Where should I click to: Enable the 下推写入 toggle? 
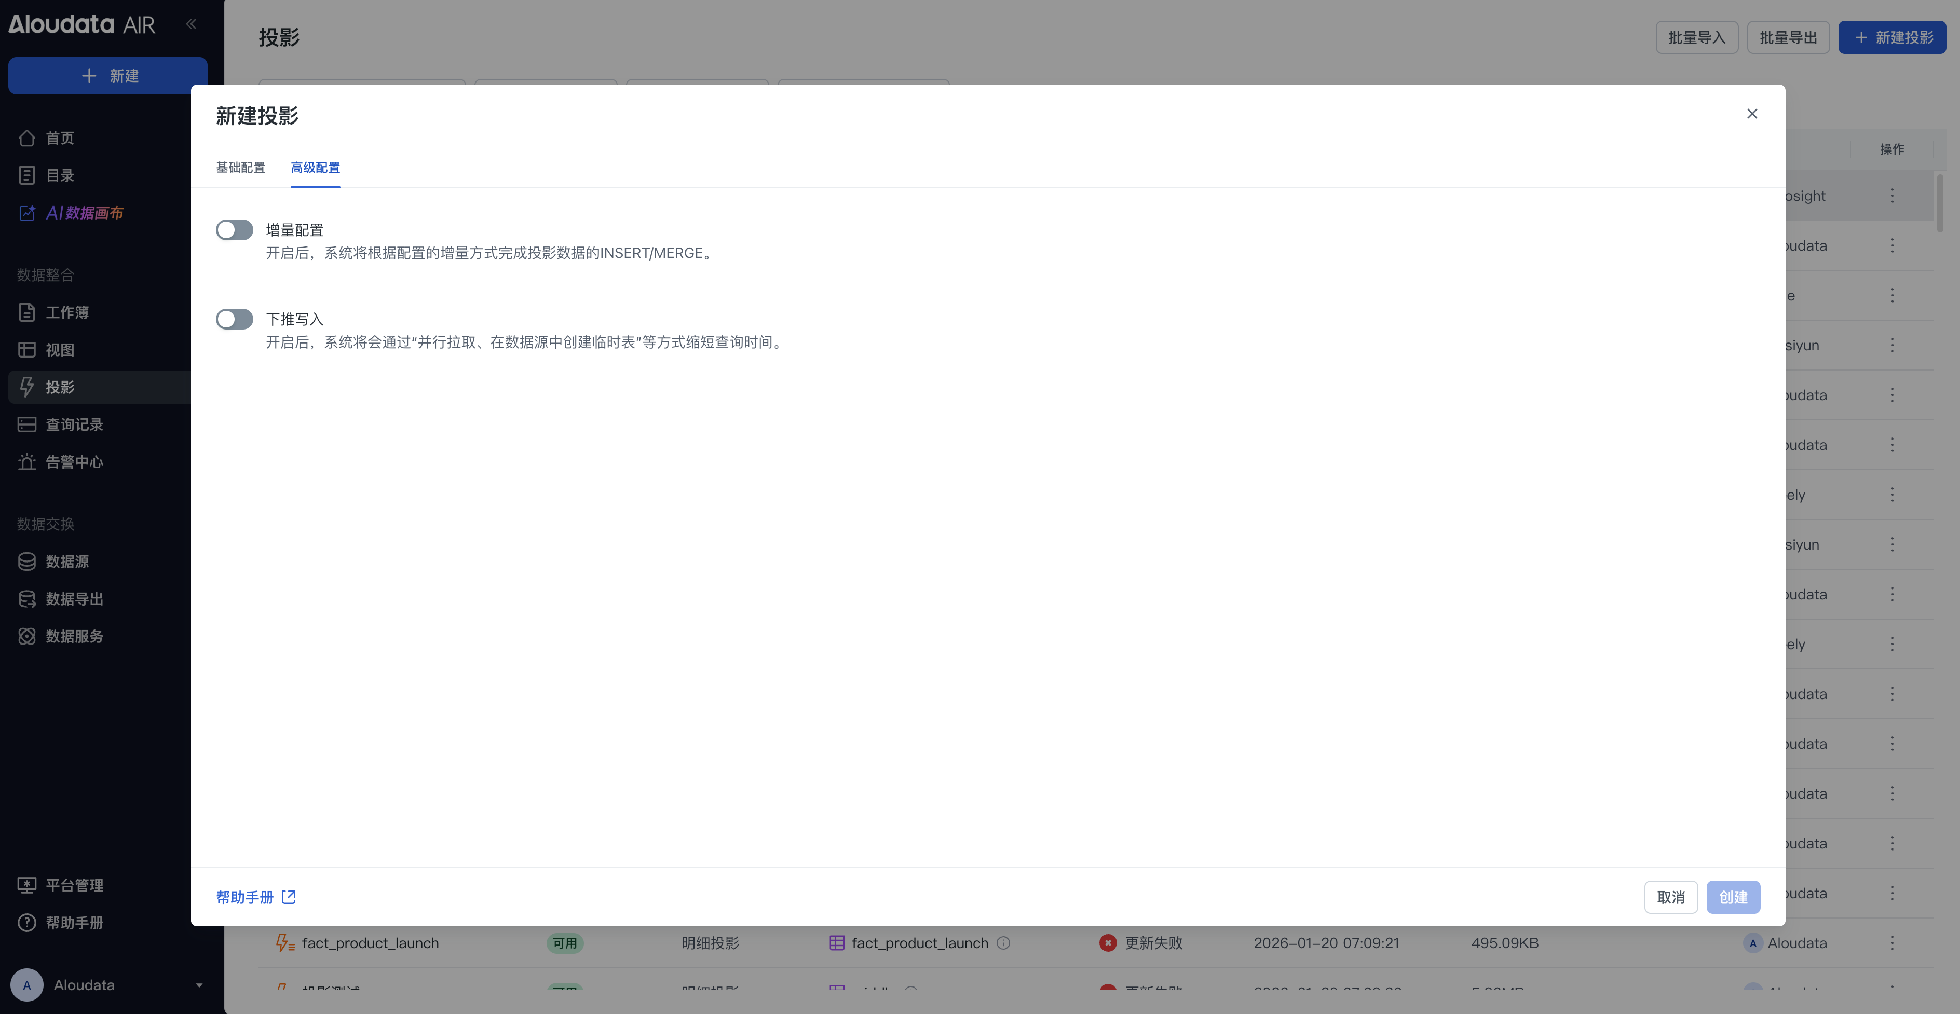click(x=234, y=319)
